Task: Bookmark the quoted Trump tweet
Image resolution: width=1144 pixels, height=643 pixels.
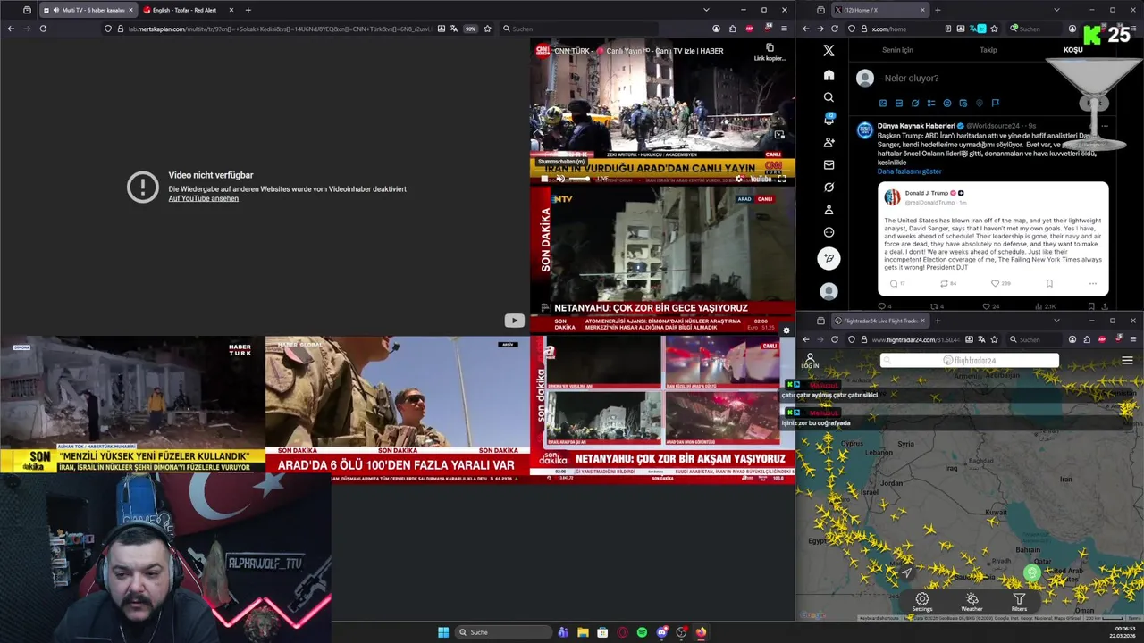Action: 1049,283
